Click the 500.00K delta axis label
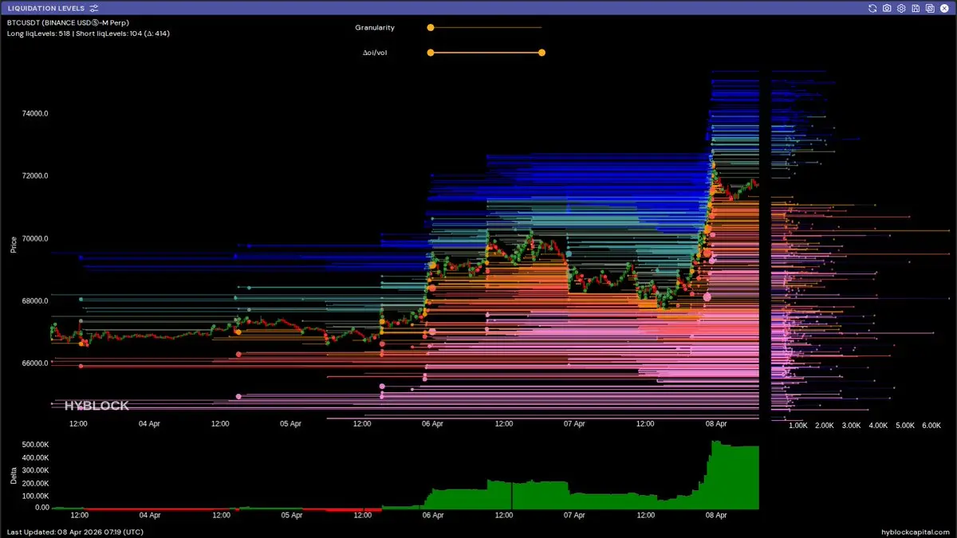The image size is (957, 538). [35, 445]
